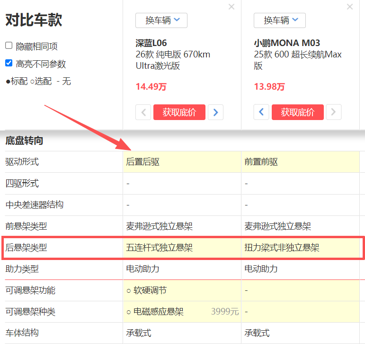365x344 pixels.
Task: Remove the 小鹏MONA M03 column with its X
Action: tap(350, 7)
